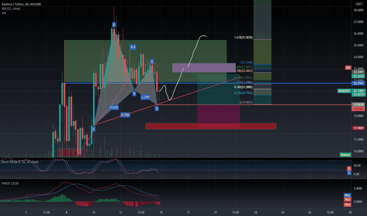
Task: Click the 21.1300 current price tag
Action: click(358, 91)
